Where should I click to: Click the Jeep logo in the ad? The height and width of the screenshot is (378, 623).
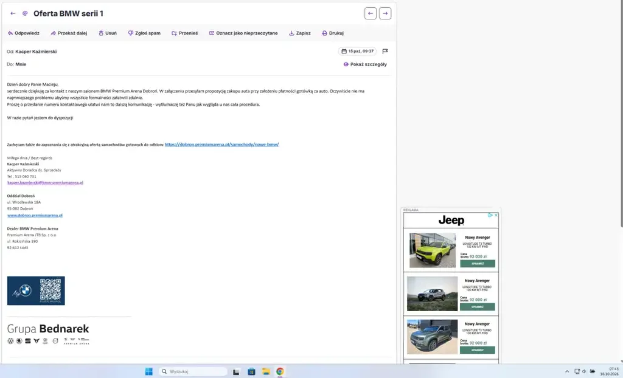451,221
